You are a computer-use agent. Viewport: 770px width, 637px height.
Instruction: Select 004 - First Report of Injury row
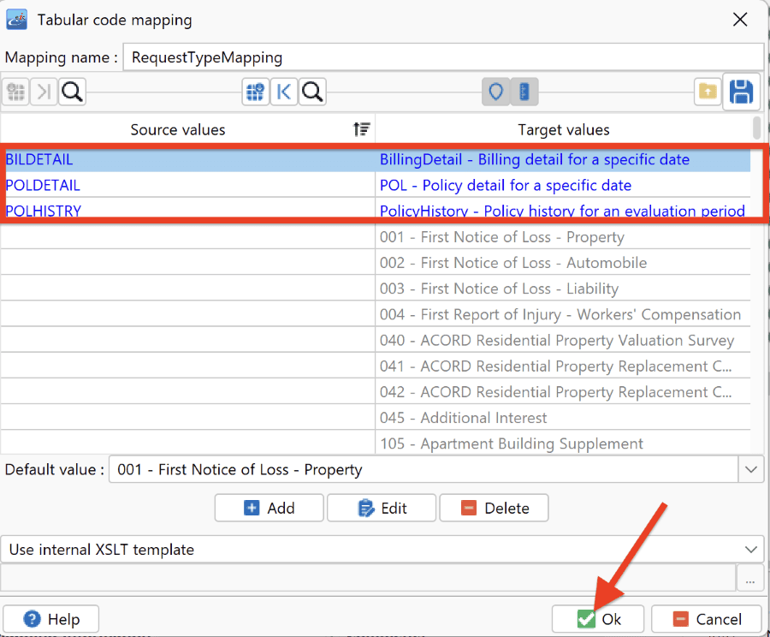(x=563, y=314)
